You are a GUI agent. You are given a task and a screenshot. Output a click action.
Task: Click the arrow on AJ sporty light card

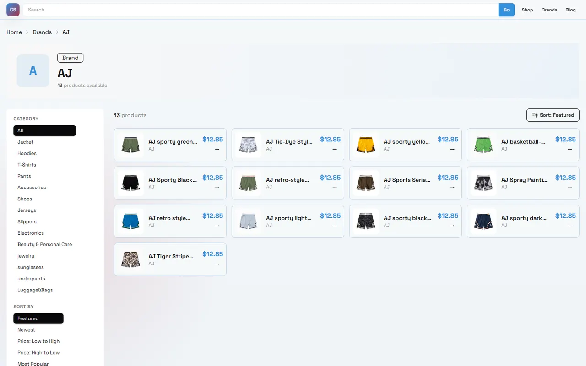[x=335, y=226]
